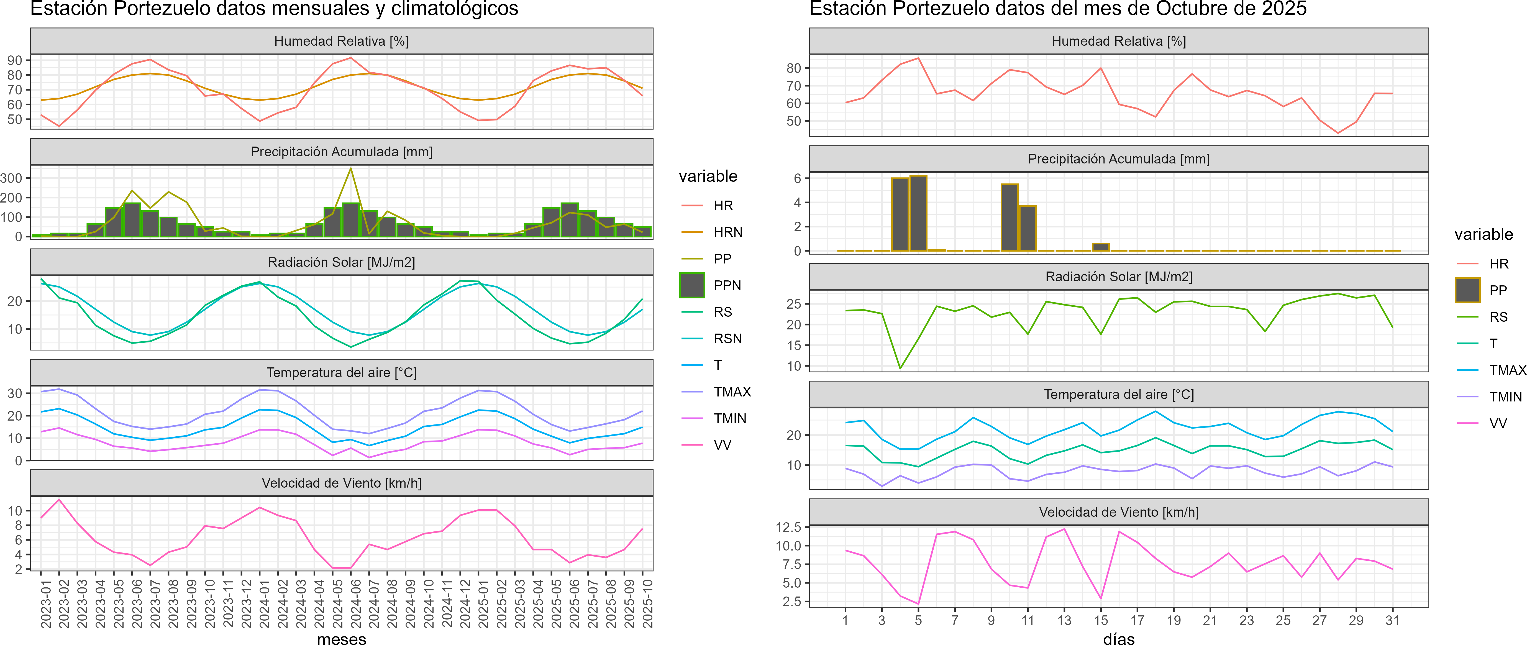
Task: Click the TMAX legend key in monthly legend
Action: click(x=692, y=392)
